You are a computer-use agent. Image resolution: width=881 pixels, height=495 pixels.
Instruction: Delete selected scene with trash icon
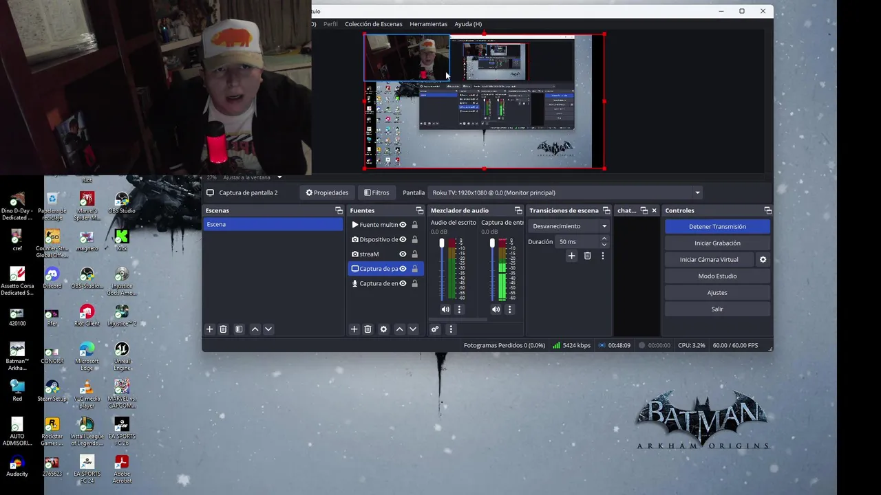[223, 329]
